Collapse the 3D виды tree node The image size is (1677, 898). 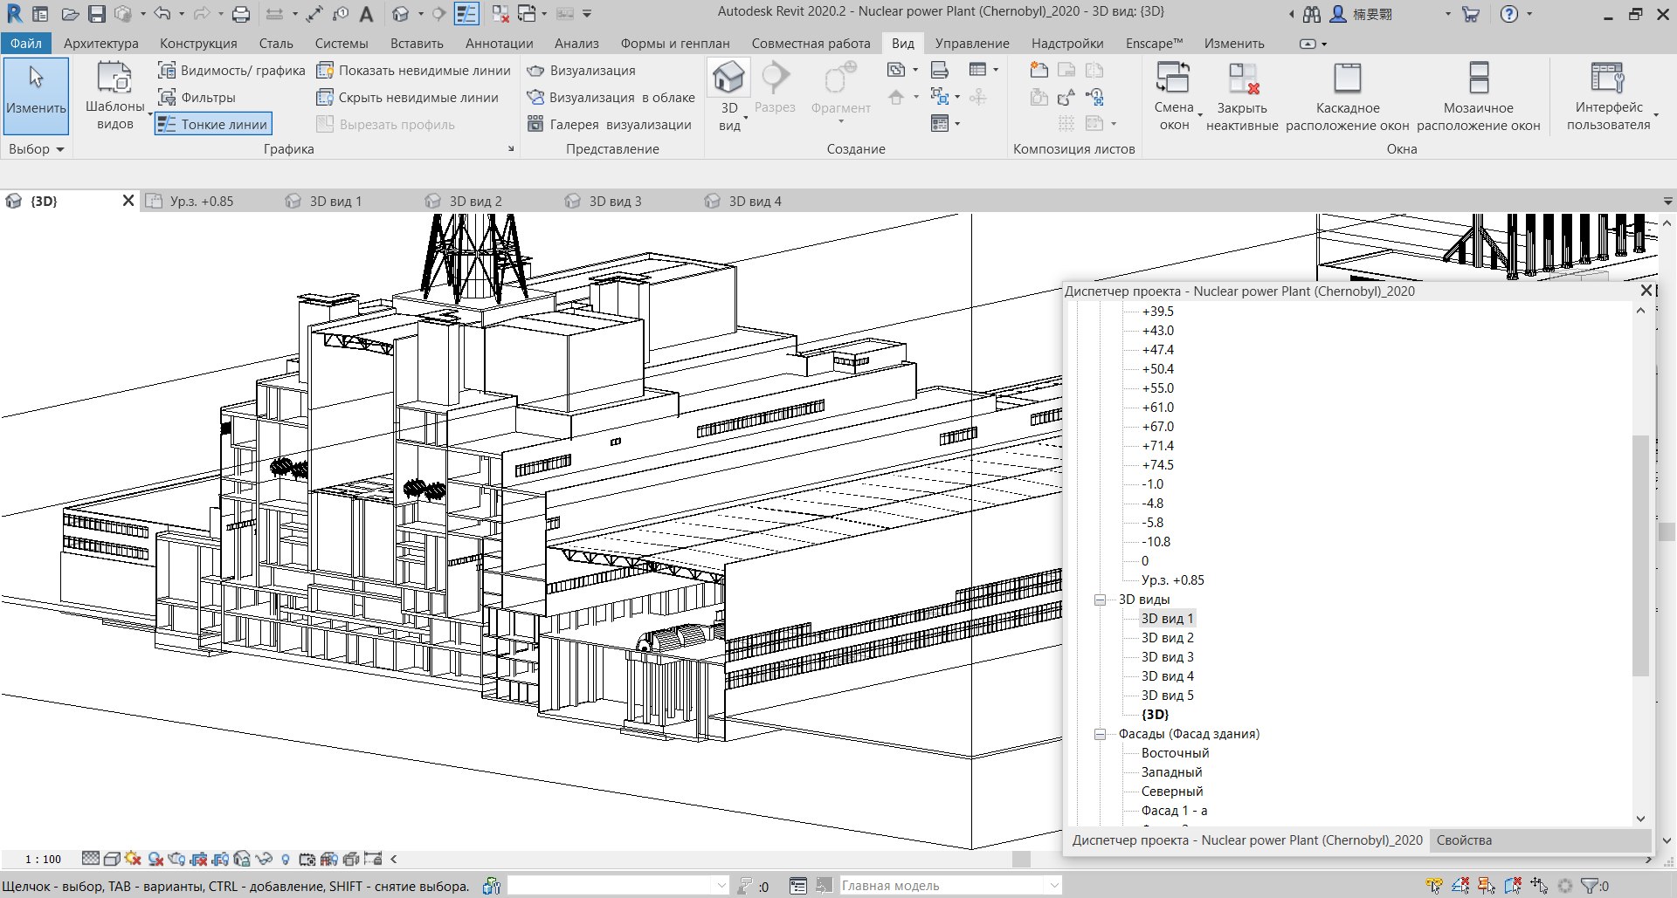coord(1101,600)
